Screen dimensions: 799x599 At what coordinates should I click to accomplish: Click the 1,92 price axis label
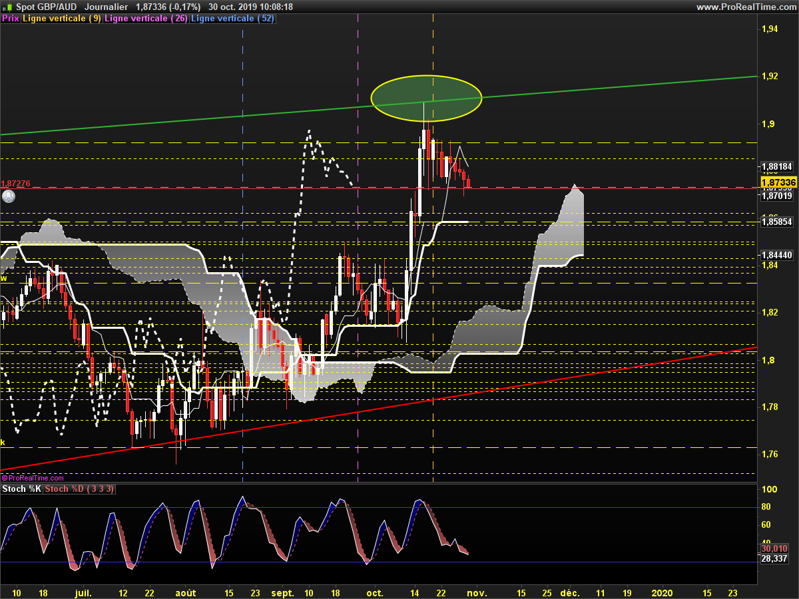coord(770,76)
